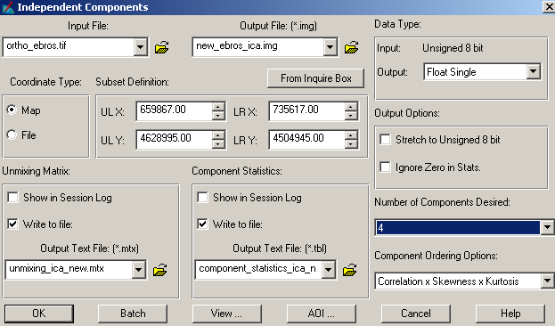The height and width of the screenshot is (326, 555).
Task: Open folder browser for Output File
Action: [352, 47]
